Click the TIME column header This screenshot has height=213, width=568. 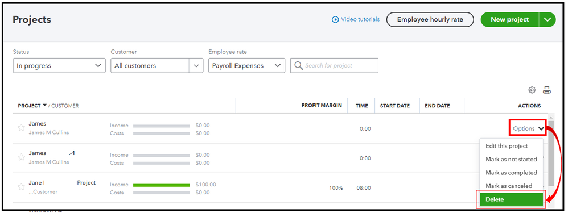click(361, 106)
